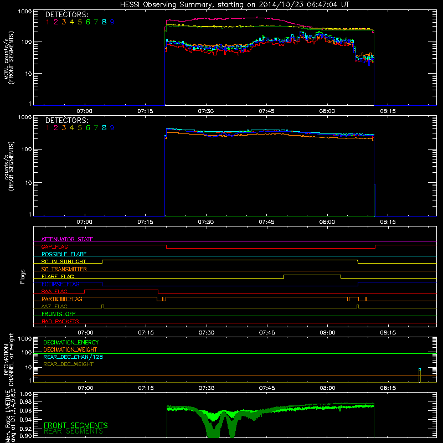The height and width of the screenshot is (443, 443).
Task: Select the PARTICLE_FLAG label
Action: (x=62, y=299)
